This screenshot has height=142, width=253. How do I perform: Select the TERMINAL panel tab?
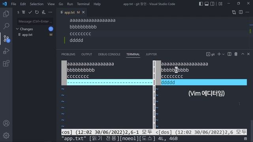click(133, 54)
